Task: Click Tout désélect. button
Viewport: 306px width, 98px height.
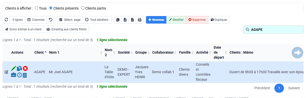Action: click(x=97, y=20)
